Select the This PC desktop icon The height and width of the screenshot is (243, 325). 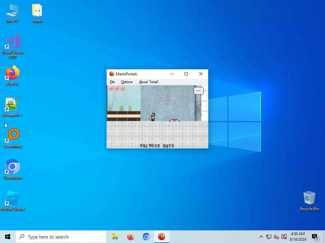(12, 13)
